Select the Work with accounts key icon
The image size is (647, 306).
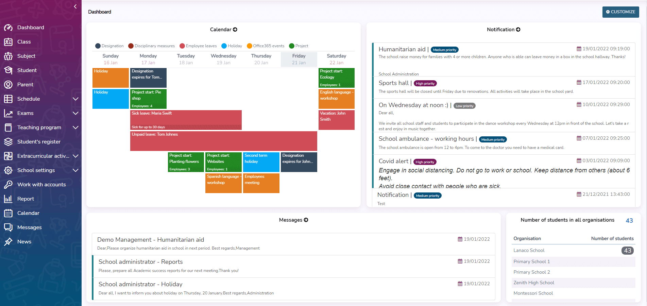click(8, 185)
